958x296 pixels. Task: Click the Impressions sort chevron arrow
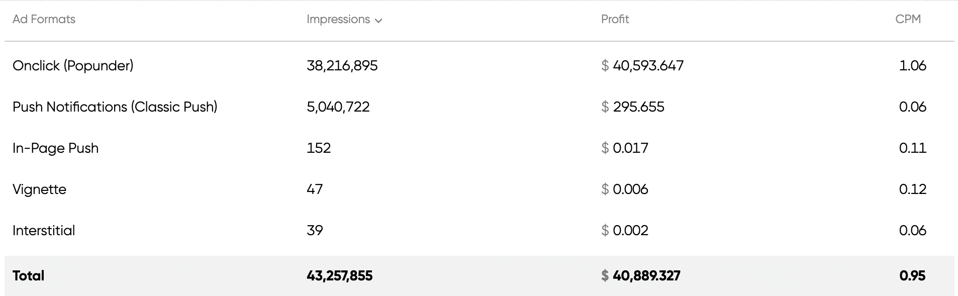(x=378, y=21)
